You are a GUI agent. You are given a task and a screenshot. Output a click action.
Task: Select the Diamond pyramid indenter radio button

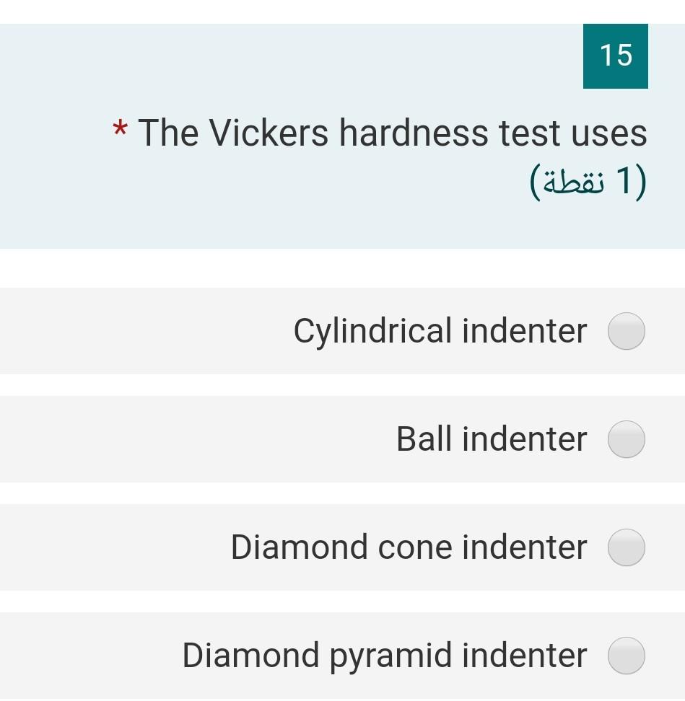625,656
